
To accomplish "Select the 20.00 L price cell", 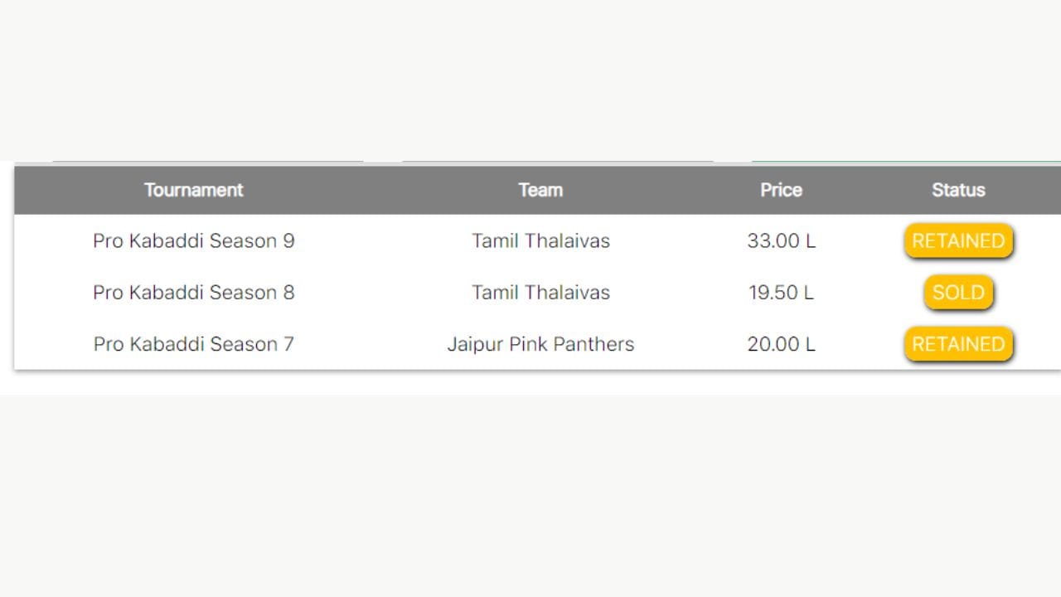I will click(x=781, y=344).
